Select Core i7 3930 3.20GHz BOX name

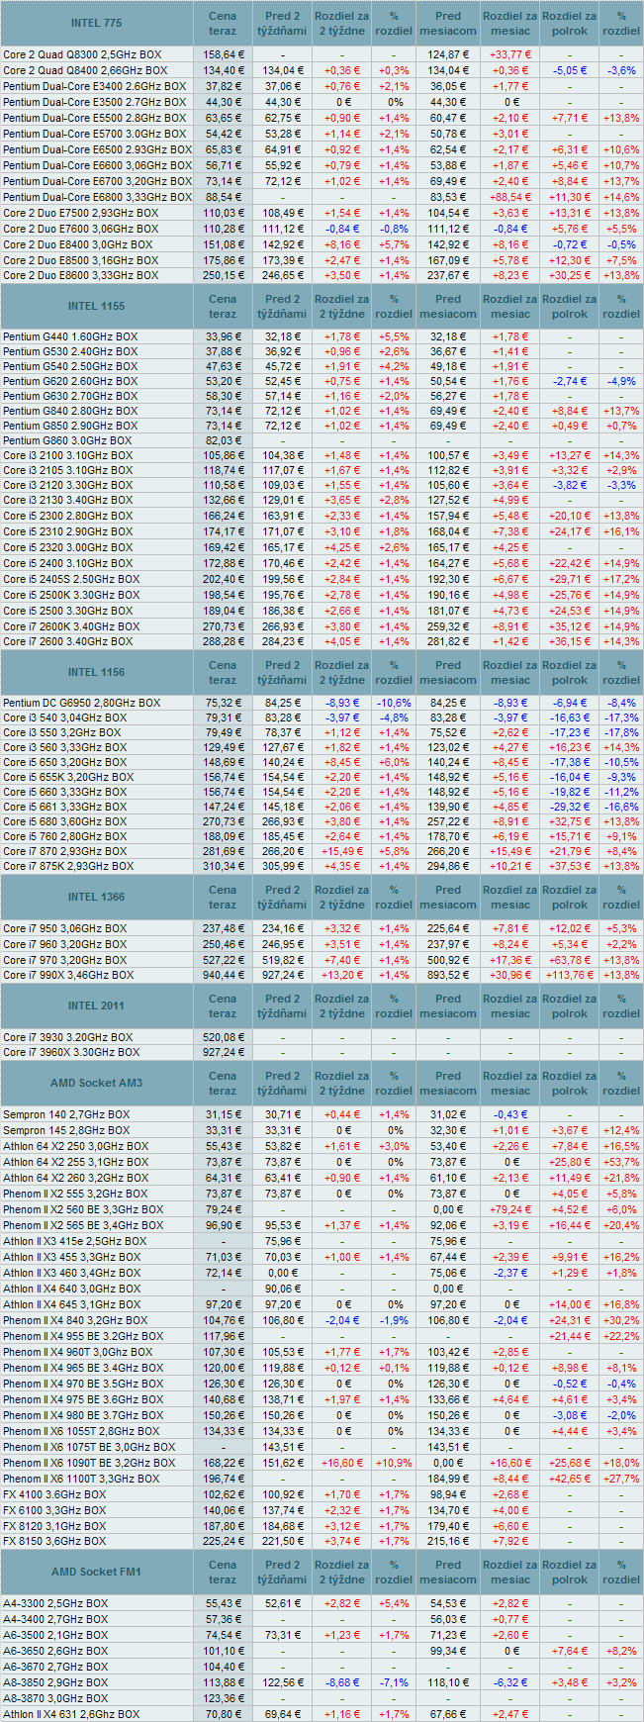click(x=67, y=1037)
